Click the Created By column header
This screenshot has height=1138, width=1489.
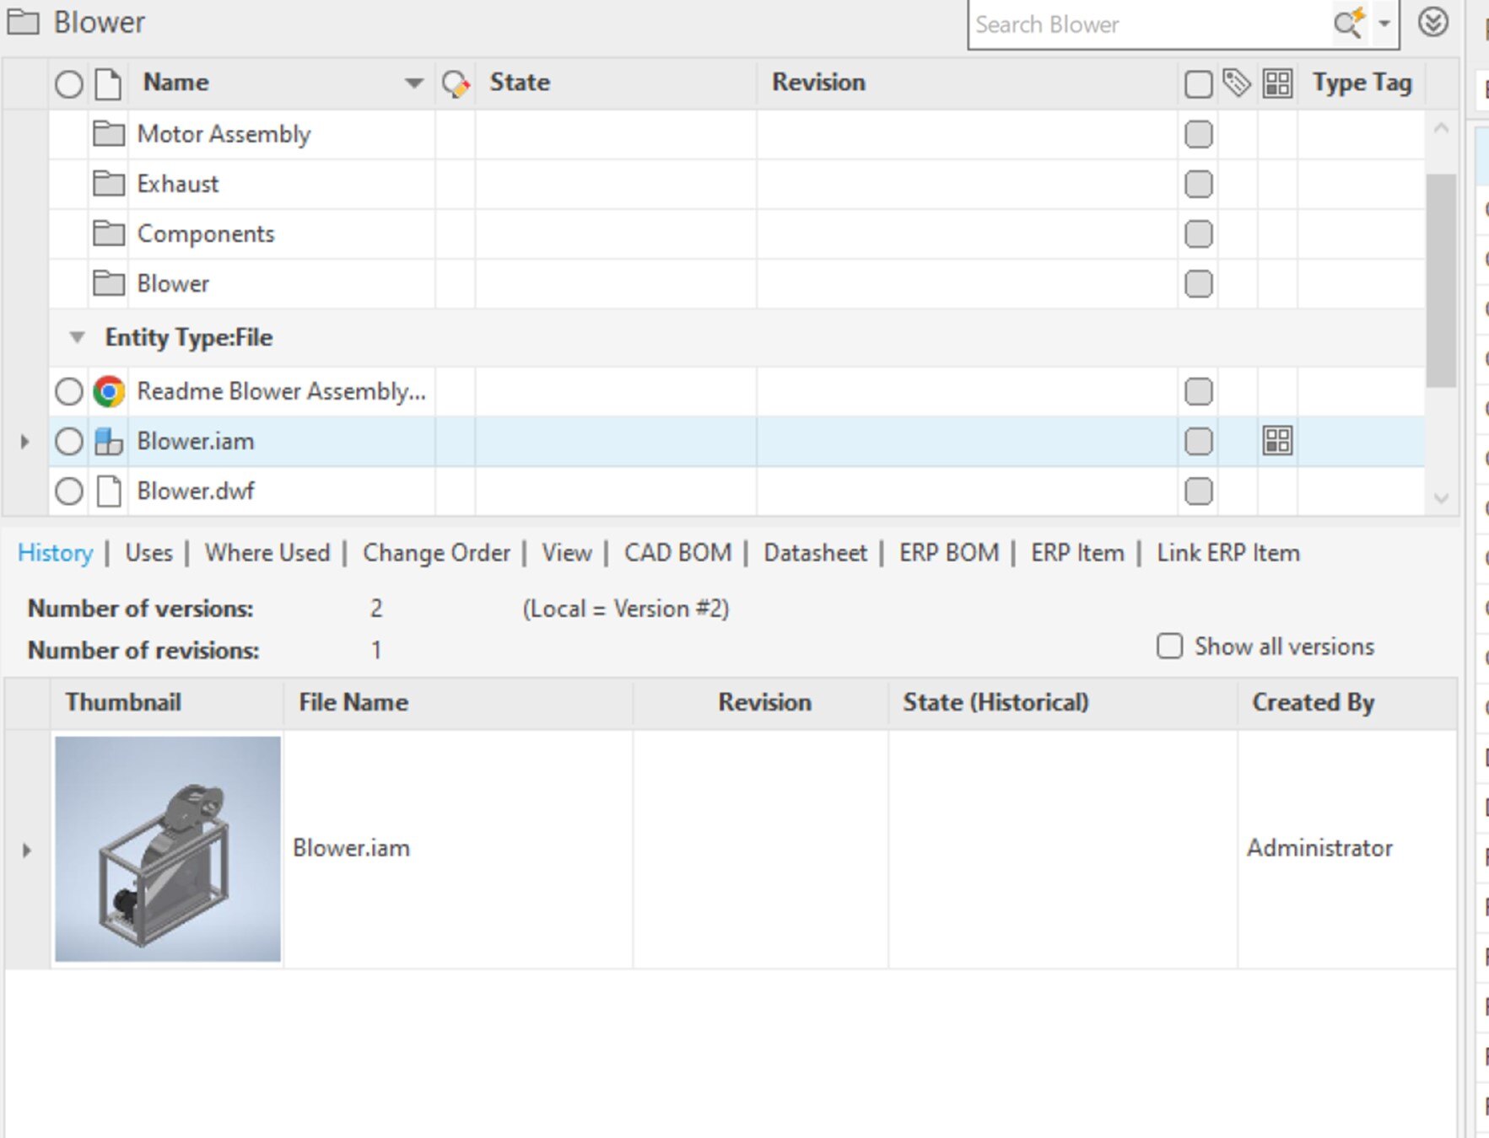[1314, 703]
